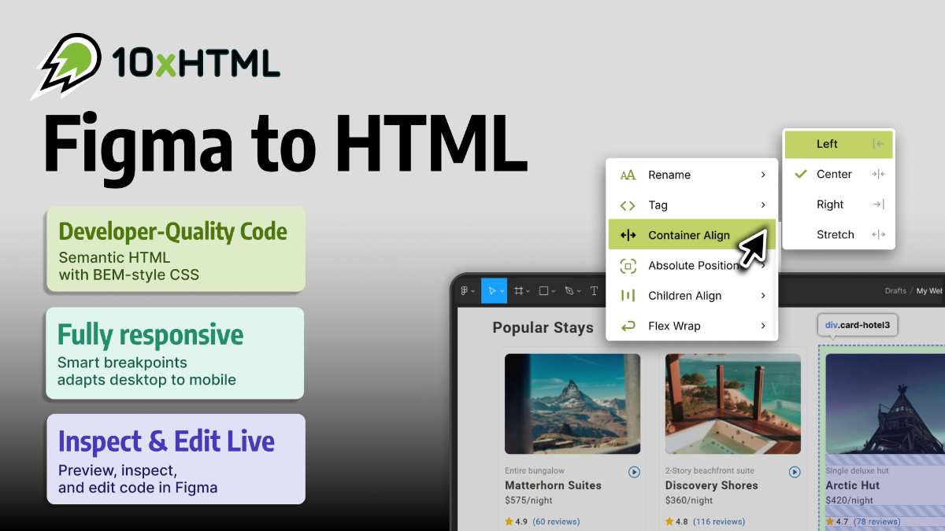Select Left container alignment
945x531 pixels.
(828, 144)
